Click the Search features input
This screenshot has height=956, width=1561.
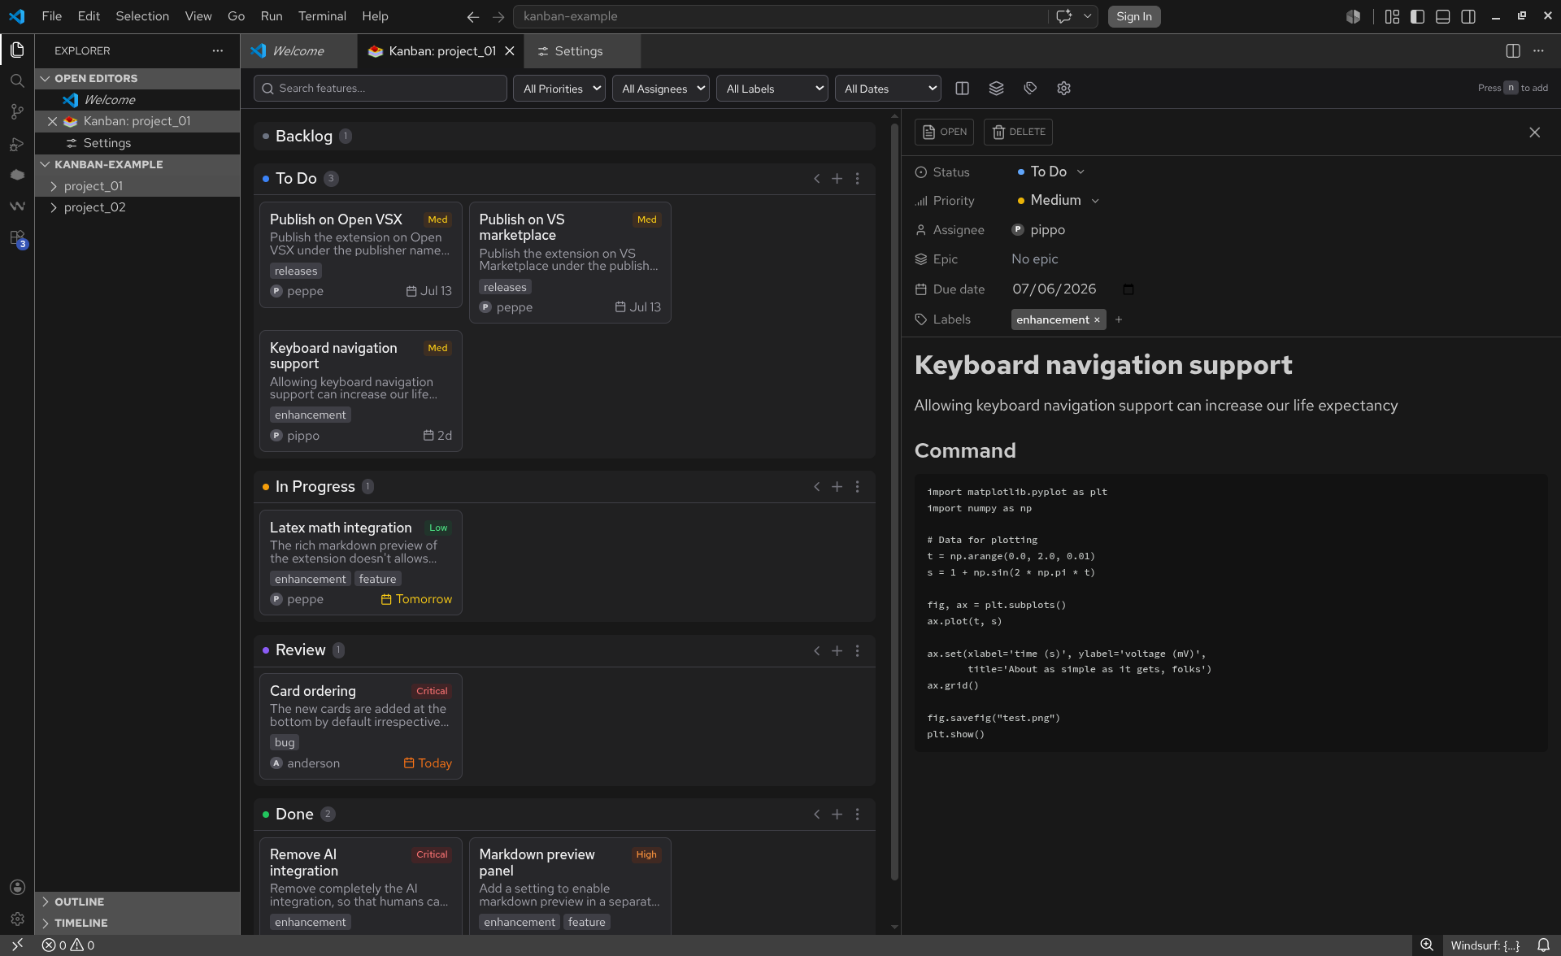pyautogui.click(x=380, y=89)
